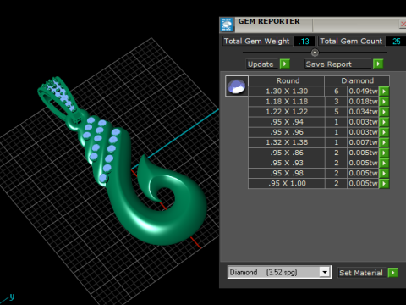The image size is (406, 305).
Task: Click the 0.049tw weight cell
Action: pos(363,91)
